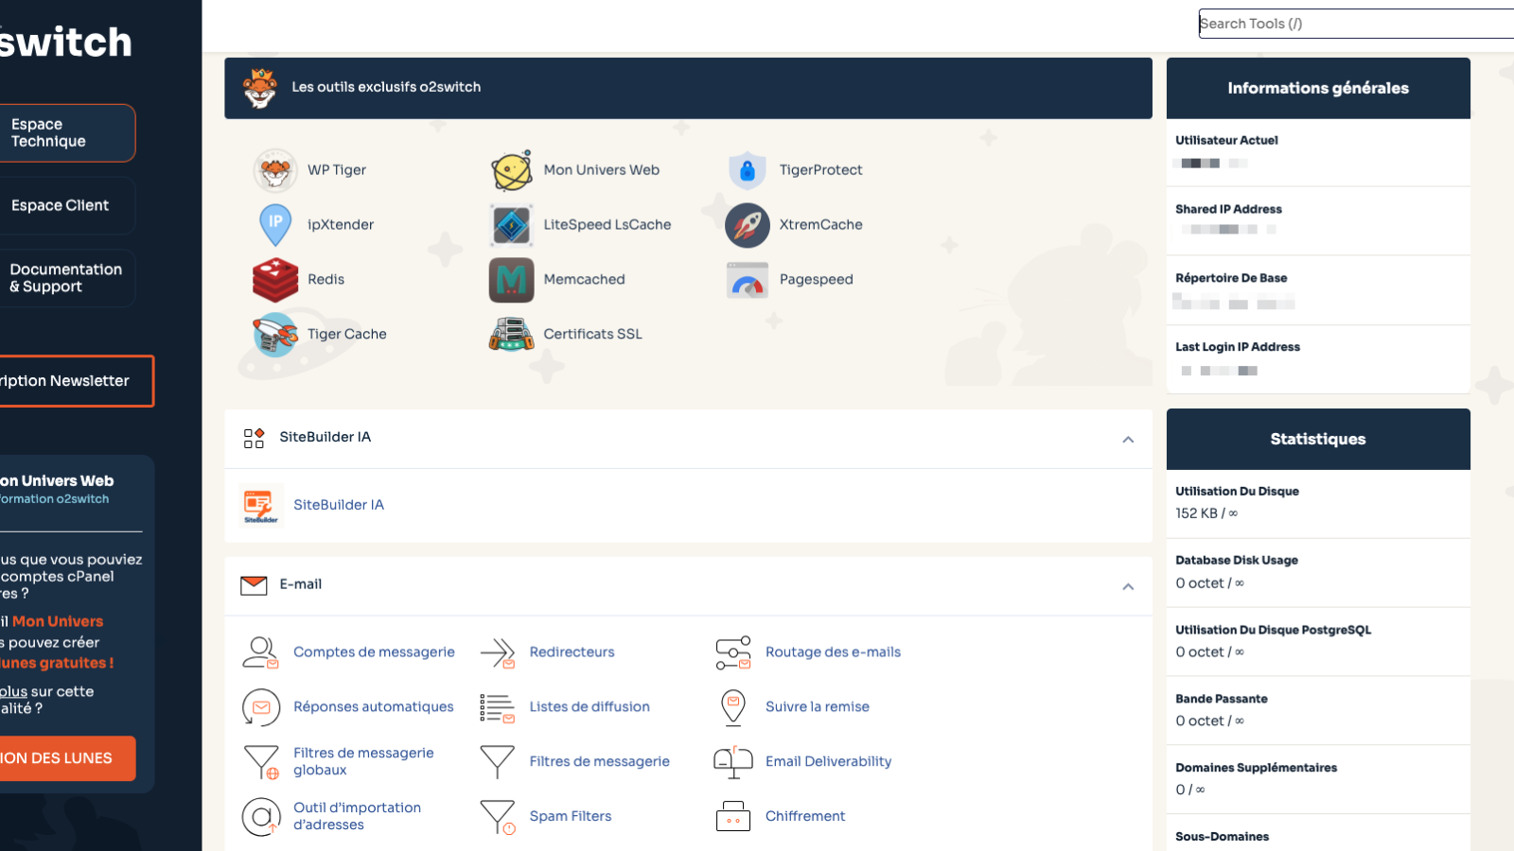This screenshot has width=1514, height=851.
Task: Open TigerProtect shield icon
Action: click(x=748, y=171)
